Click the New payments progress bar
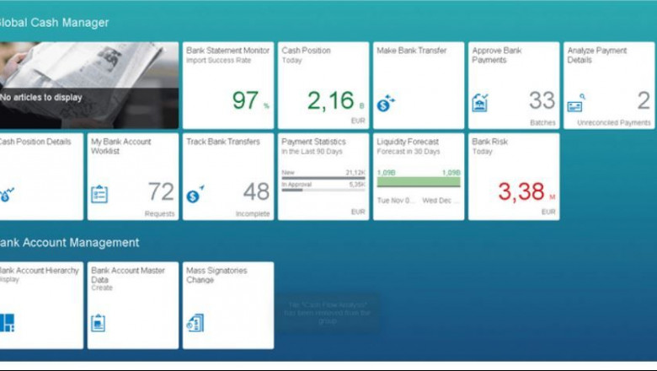The image size is (657, 371). [x=323, y=178]
